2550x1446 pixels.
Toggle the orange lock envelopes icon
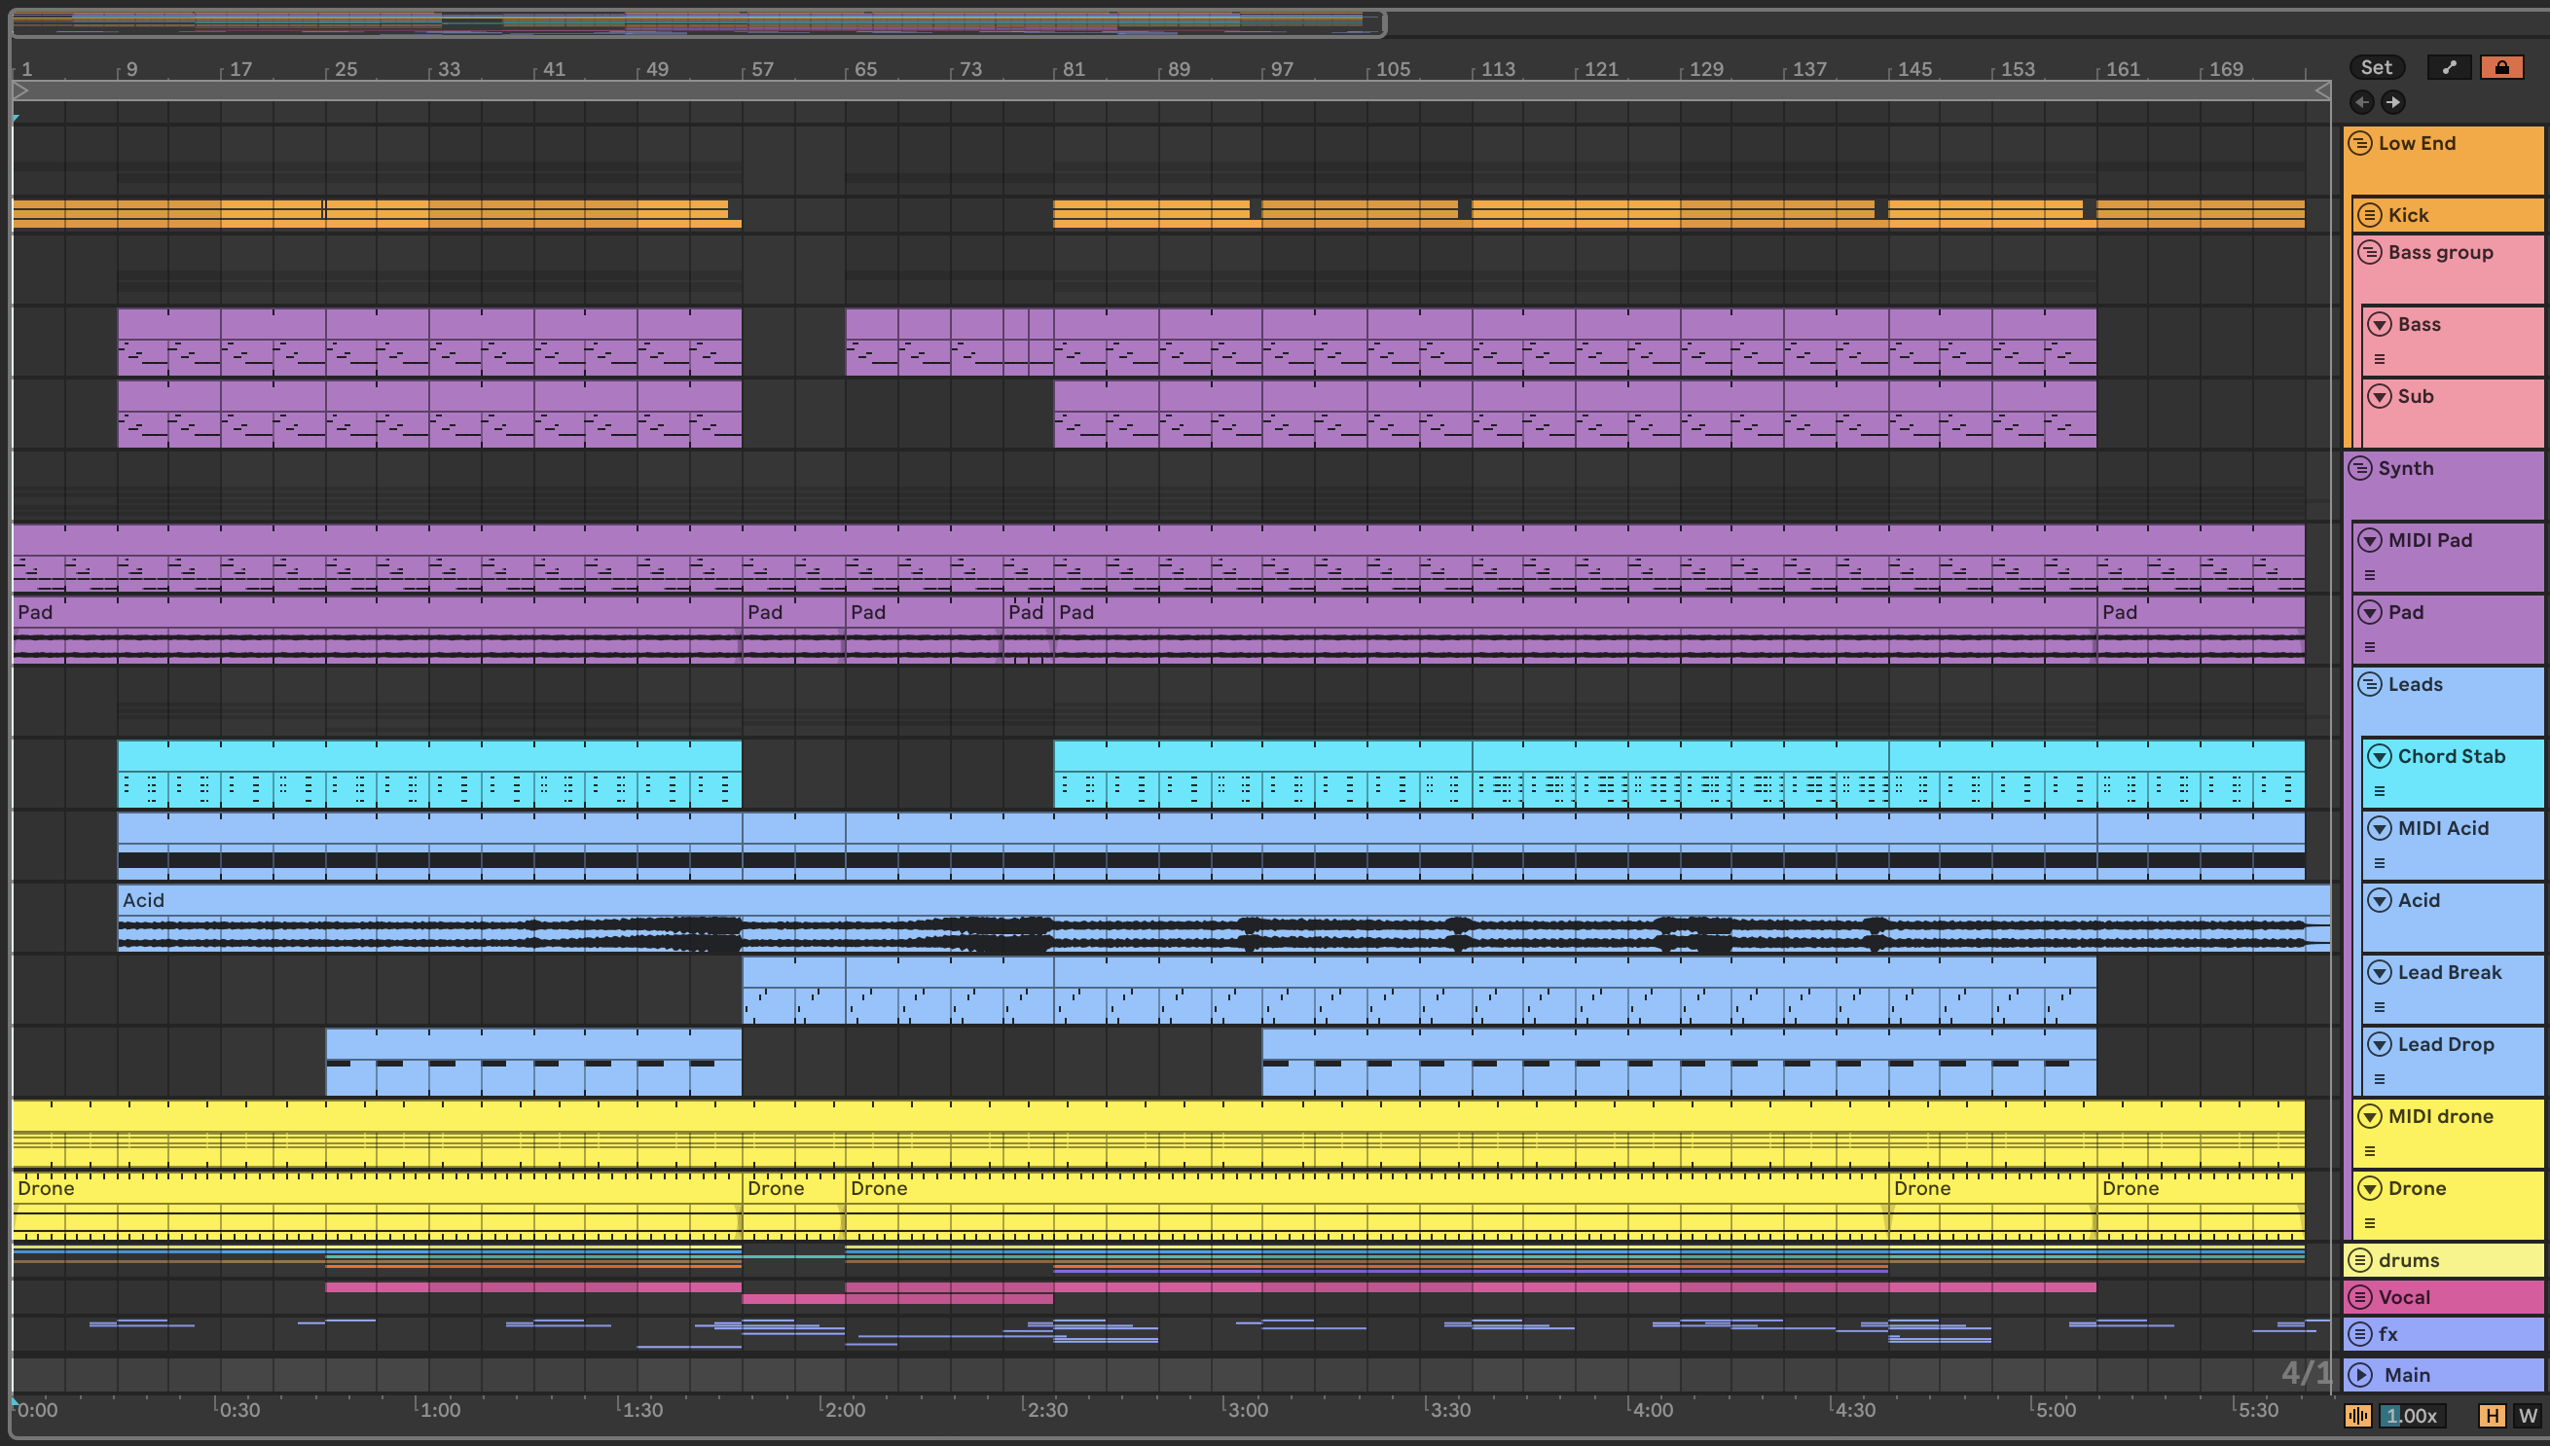coord(2501,67)
